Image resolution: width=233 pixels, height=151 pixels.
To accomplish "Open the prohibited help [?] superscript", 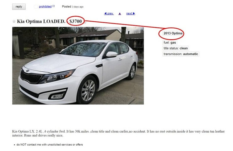I will (x=54, y=6).
